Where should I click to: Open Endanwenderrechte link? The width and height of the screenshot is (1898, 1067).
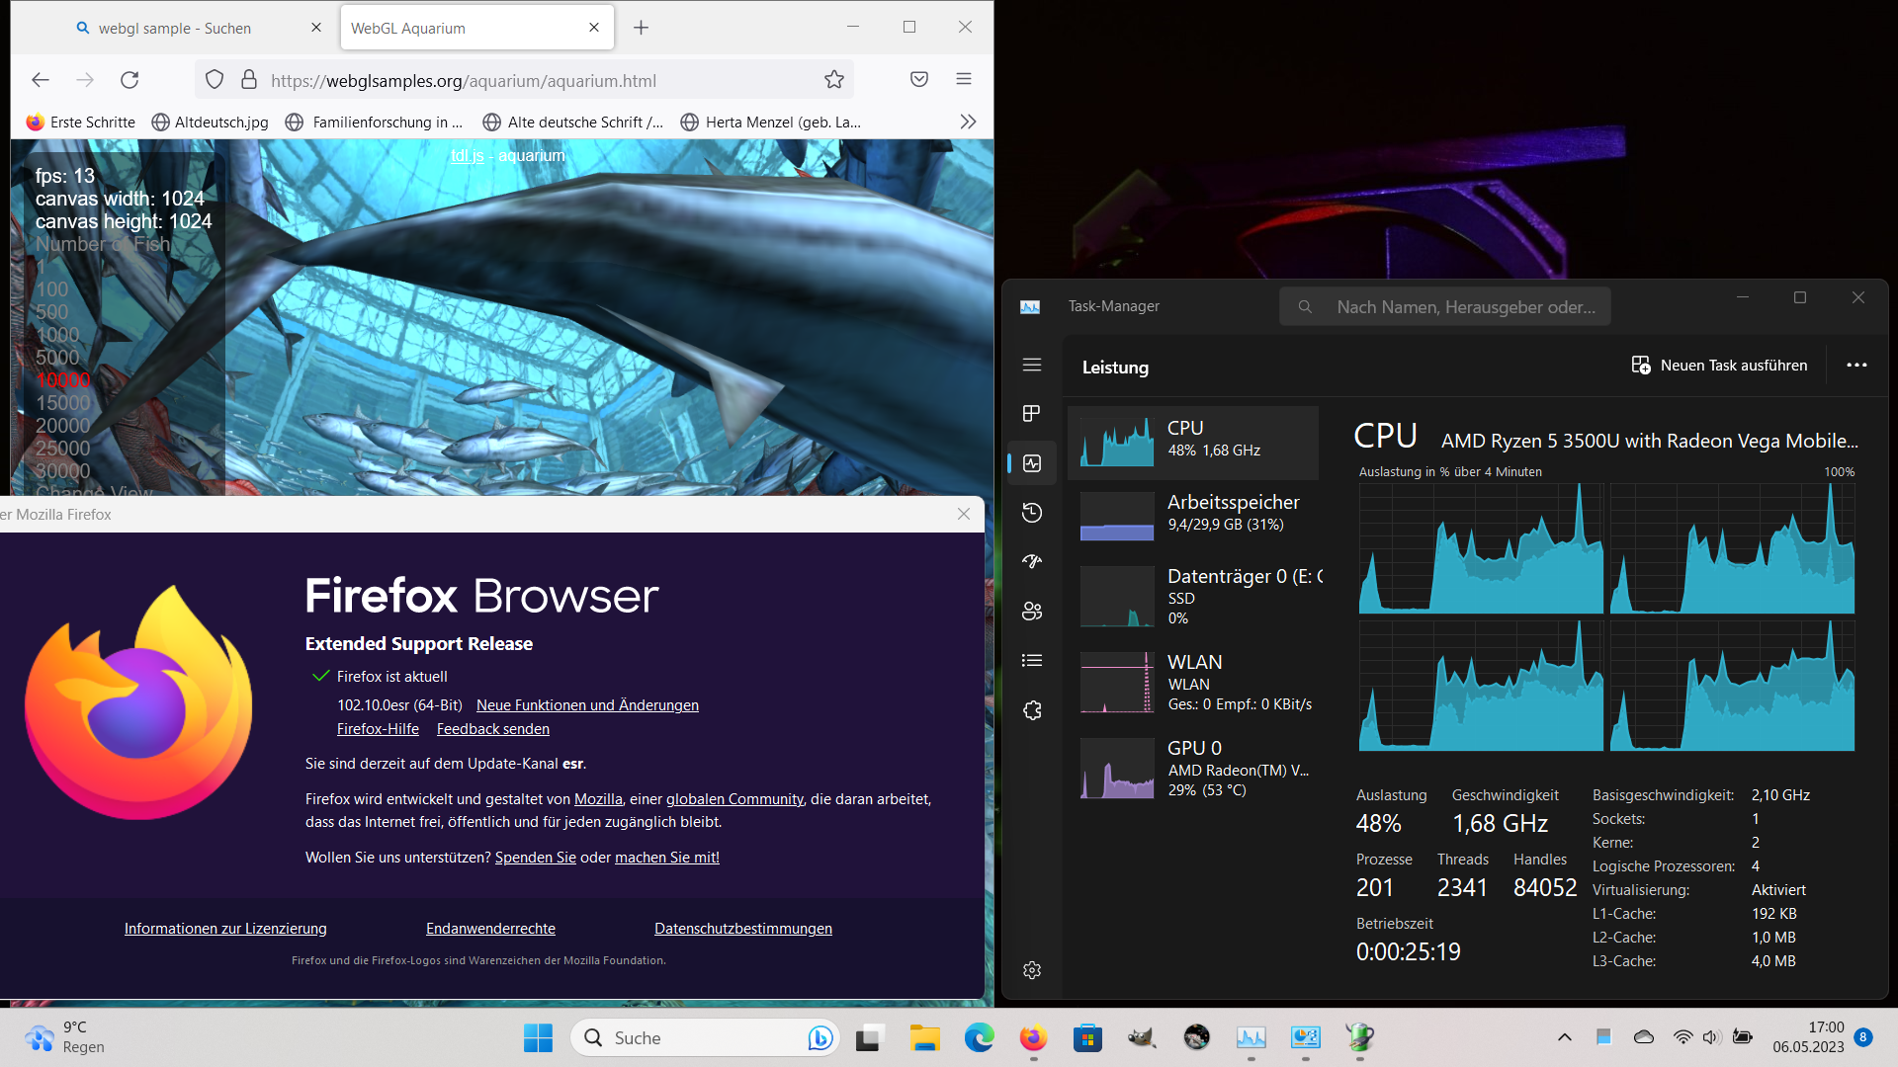[490, 929]
